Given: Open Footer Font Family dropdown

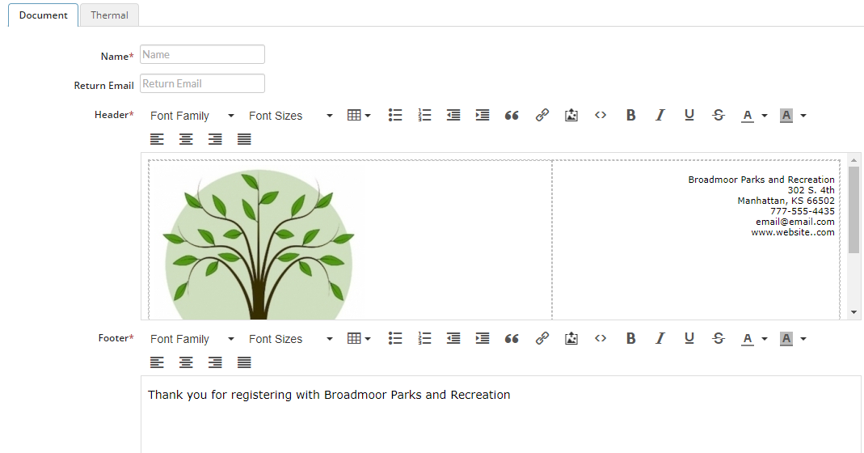Looking at the screenshot, I should pyautogui.click(x=192, y=339).
